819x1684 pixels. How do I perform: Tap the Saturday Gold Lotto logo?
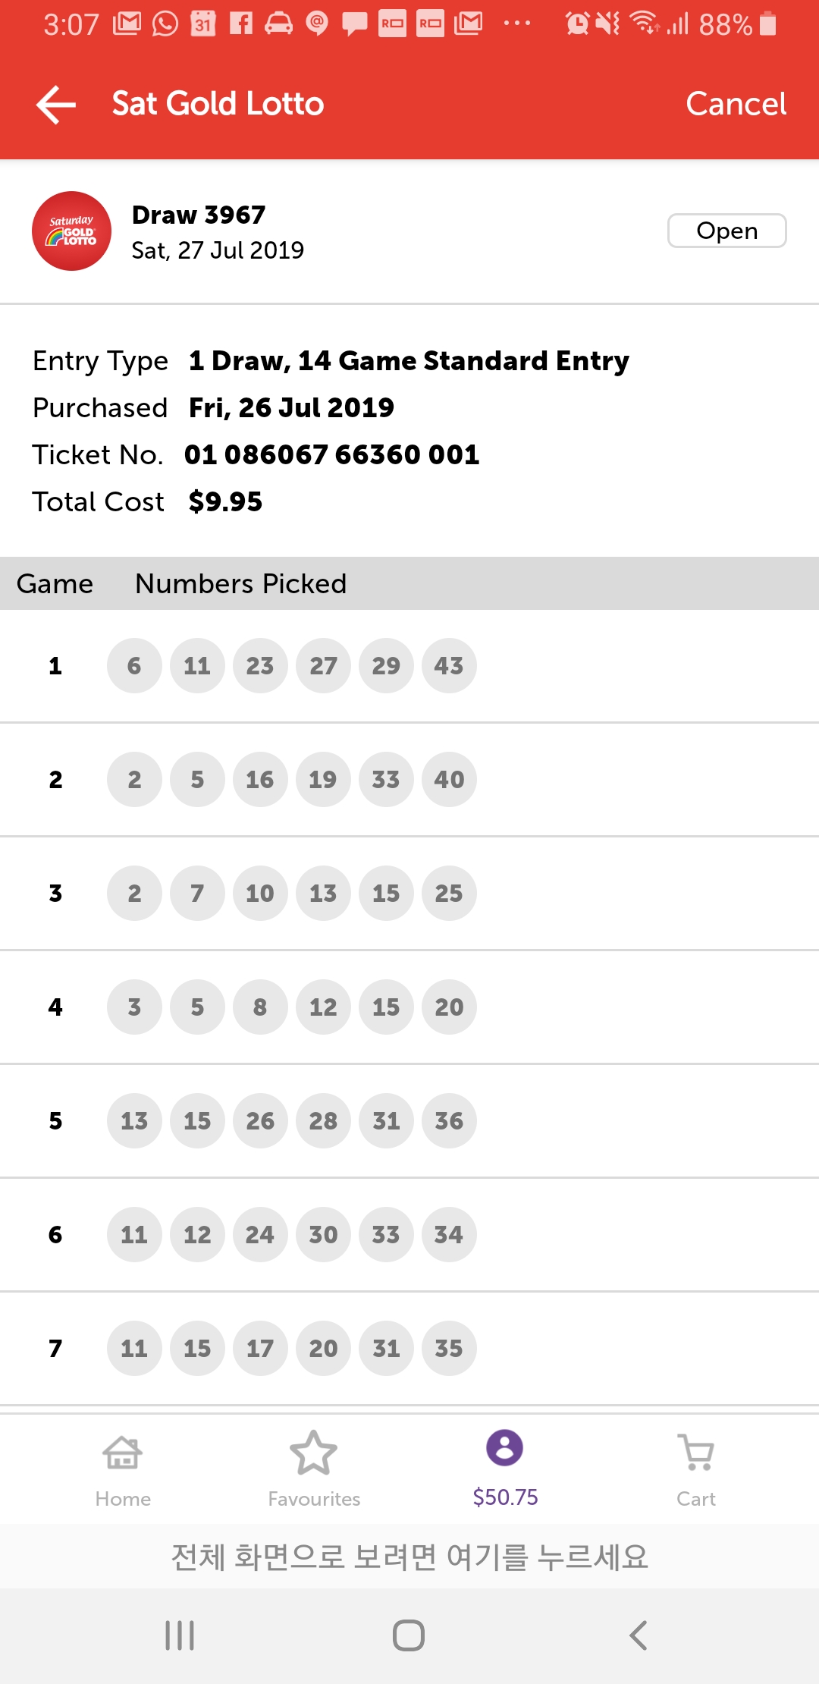71,231
